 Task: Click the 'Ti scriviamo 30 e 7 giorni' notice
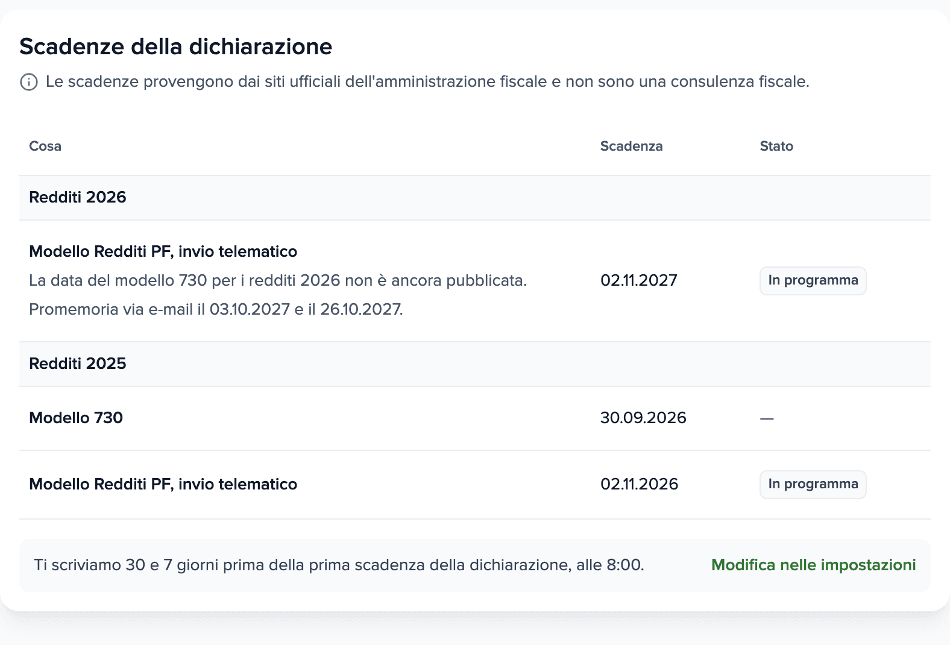[x=339, y=565]
